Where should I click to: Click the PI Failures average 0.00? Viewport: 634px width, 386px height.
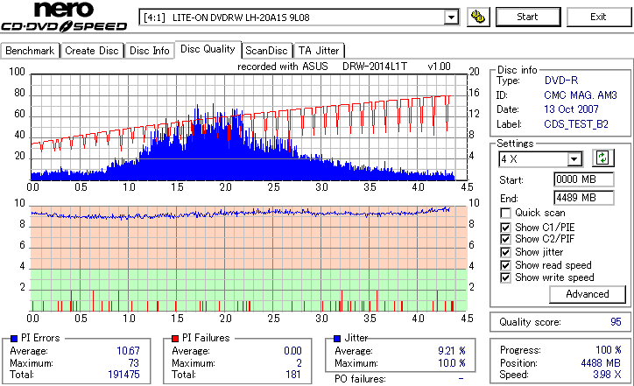tap(292, 351)
